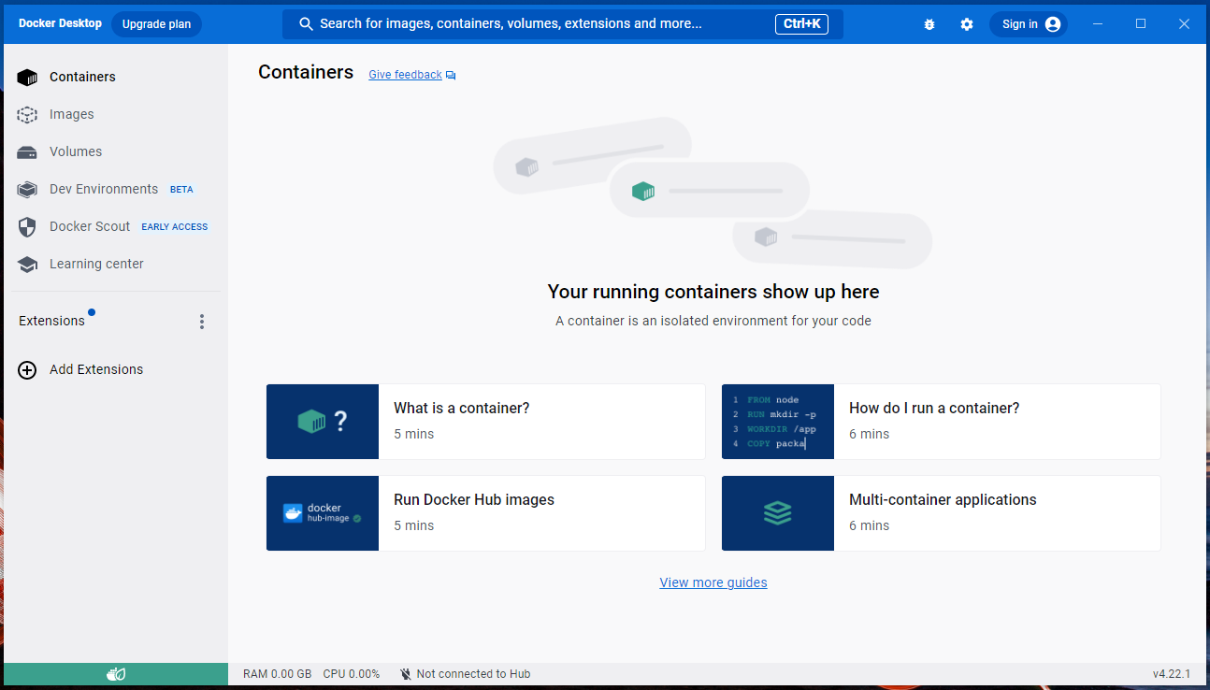Click the v4.22.1 version number

click(x=1172, y=674)
